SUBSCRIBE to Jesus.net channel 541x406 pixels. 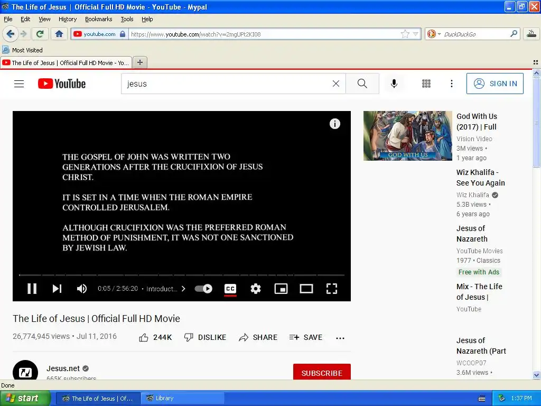tap(322, 372)
